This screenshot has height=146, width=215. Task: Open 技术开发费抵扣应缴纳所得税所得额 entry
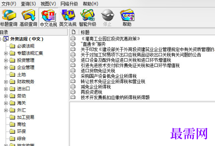[115, 97]
